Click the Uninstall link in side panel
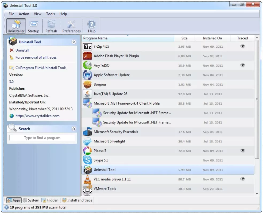The width and height of the screenshot is (263, 213). tap(22, 50)
